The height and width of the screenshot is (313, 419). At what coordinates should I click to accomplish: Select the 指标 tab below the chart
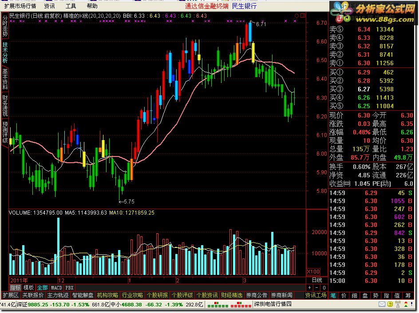(15, 288)
